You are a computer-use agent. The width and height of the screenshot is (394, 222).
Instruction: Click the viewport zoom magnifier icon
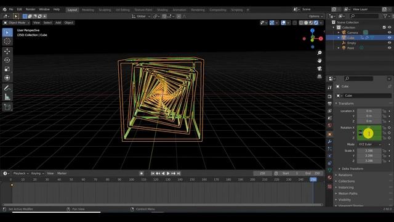pos(320,52)
